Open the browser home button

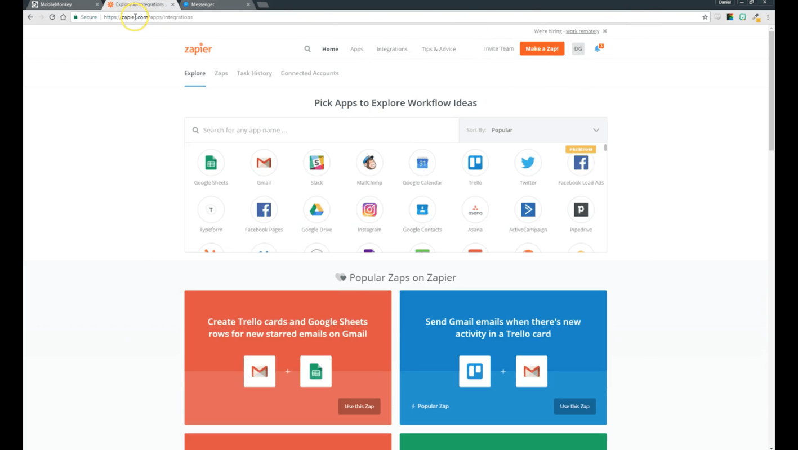[x=63, y=17]
